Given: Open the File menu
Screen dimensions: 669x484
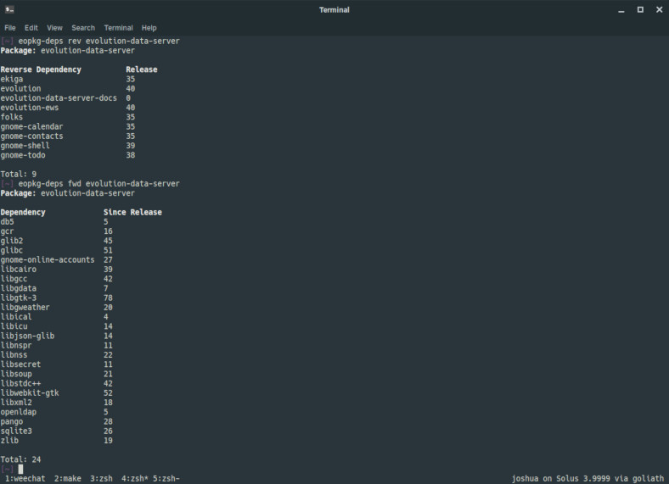Looking at the screenshot, I should click(x=10, y=28).
